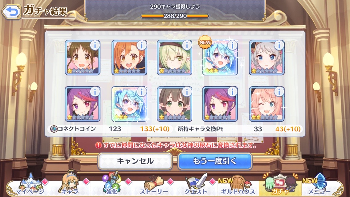Go back with the return arrow icon
Viewport: 350px width, 197px height.
pos(11,11)
